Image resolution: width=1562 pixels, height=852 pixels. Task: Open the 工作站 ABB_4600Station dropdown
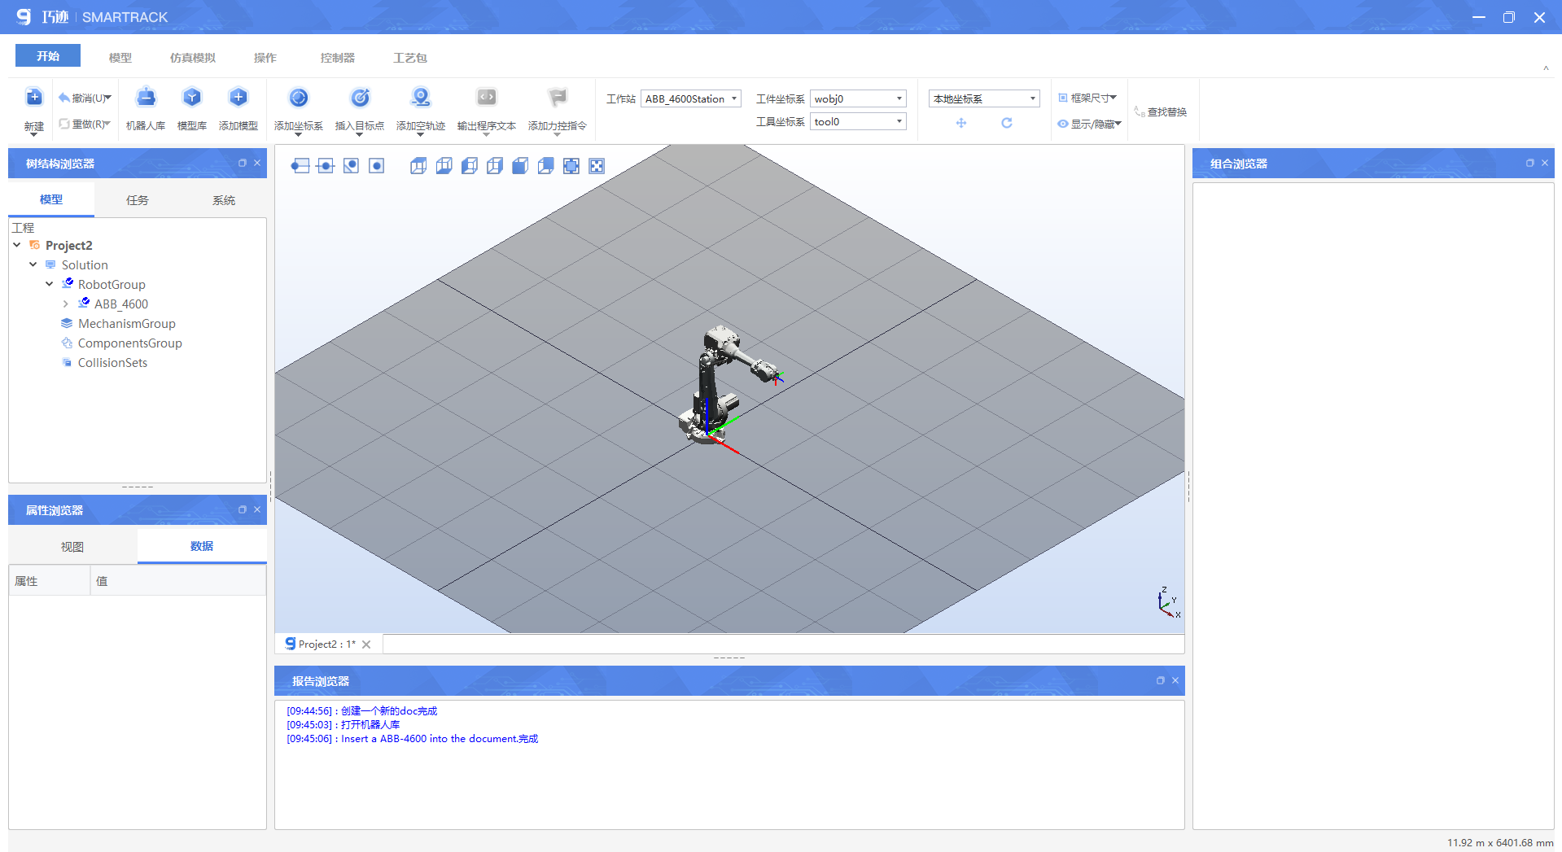pos(691,98)
